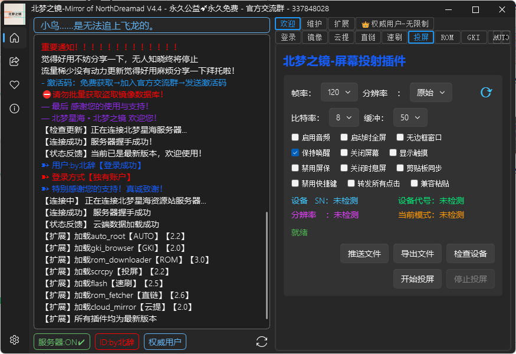Uncheck the 保持唤醒 option

point(295,152)
